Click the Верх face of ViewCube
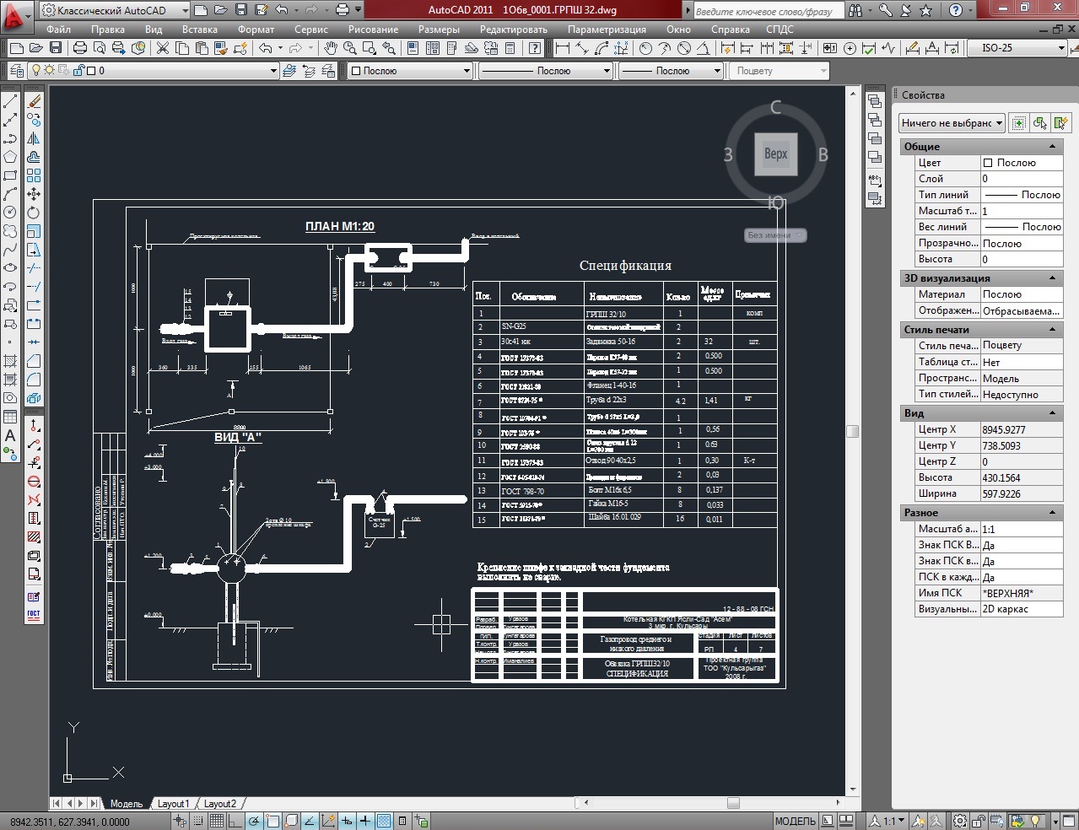This screenshot has height=830, width=1079. tap(775, 154)
